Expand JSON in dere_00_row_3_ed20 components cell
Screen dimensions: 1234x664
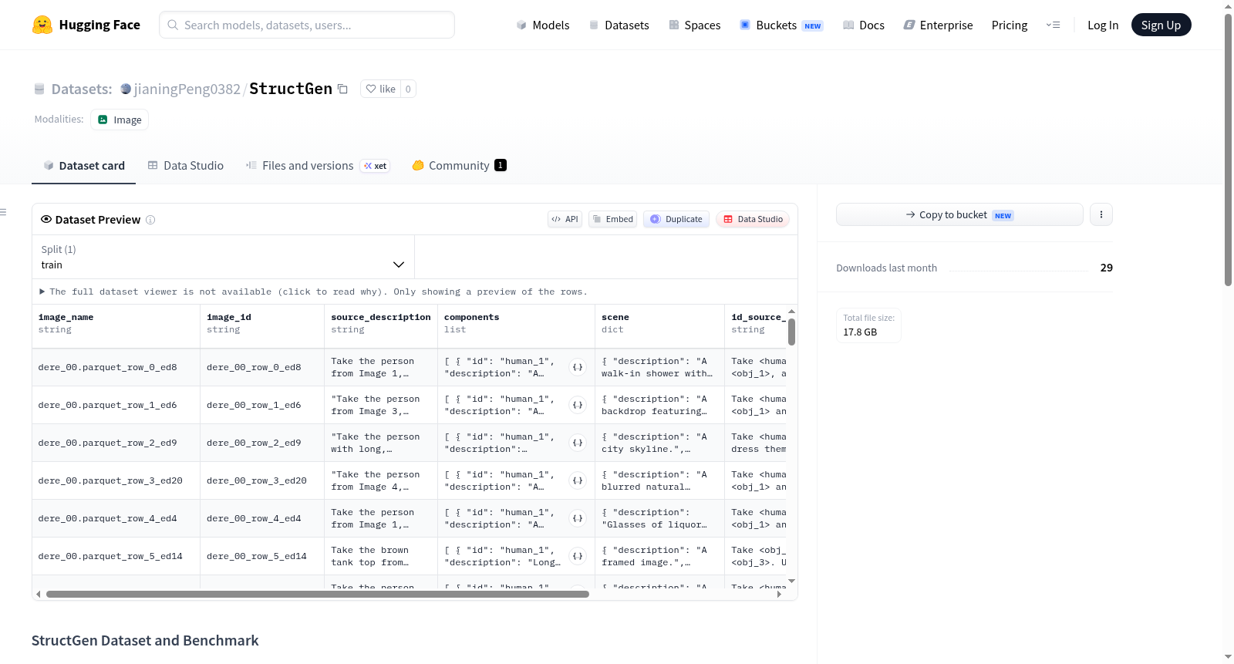coord(578,480)
